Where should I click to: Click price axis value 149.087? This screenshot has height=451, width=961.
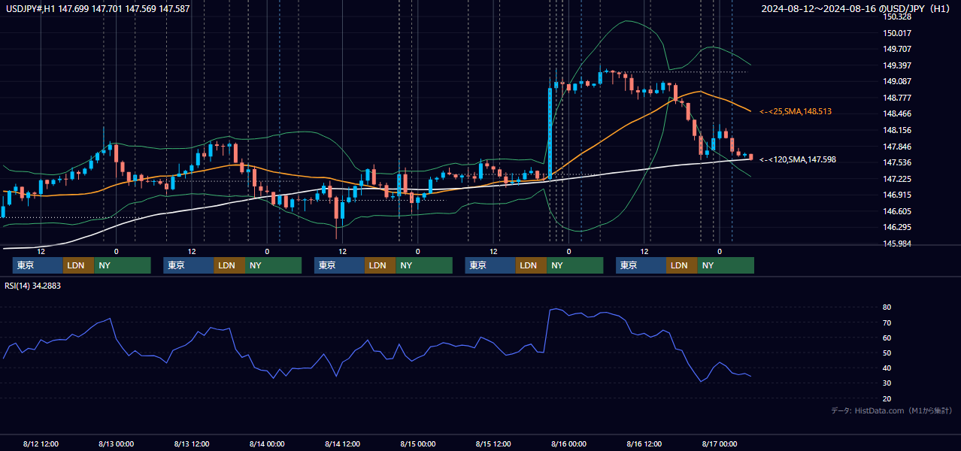[x=898, y=81]
